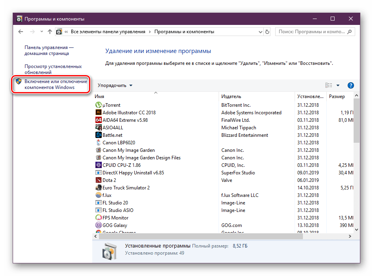Click the µTorrent program icon
Screen dimensions: 373x276
pyautogui.click(x=99, y=105)
